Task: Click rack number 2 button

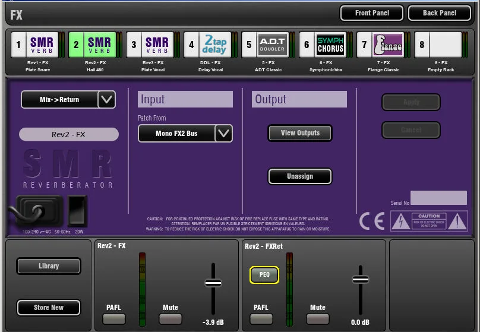Action: click(x=76, y=45)
